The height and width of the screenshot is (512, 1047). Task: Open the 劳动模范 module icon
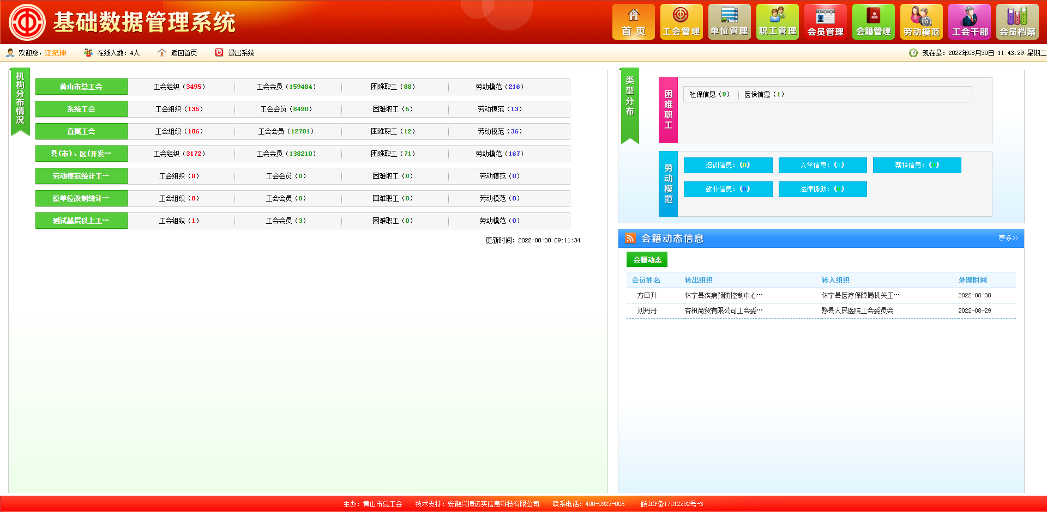921,22
